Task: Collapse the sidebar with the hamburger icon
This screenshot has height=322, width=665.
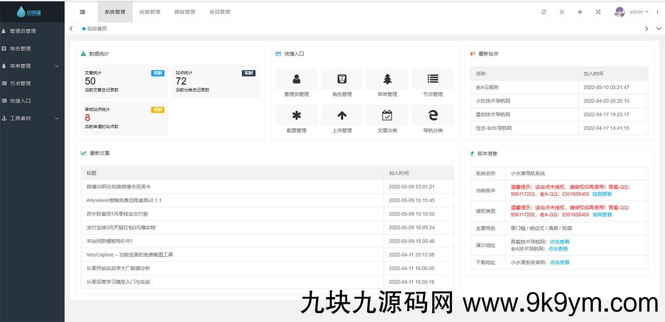Action: 82,12
